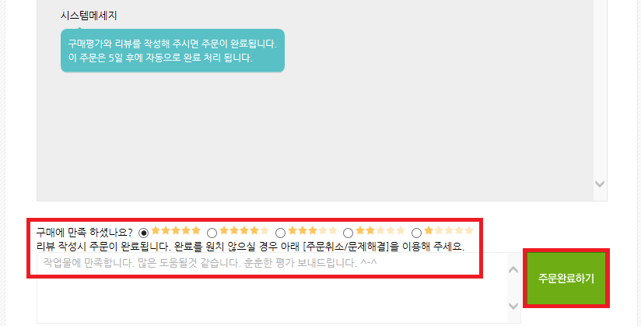Focus the review text input box
641x326 pixels.
[272, 288]
